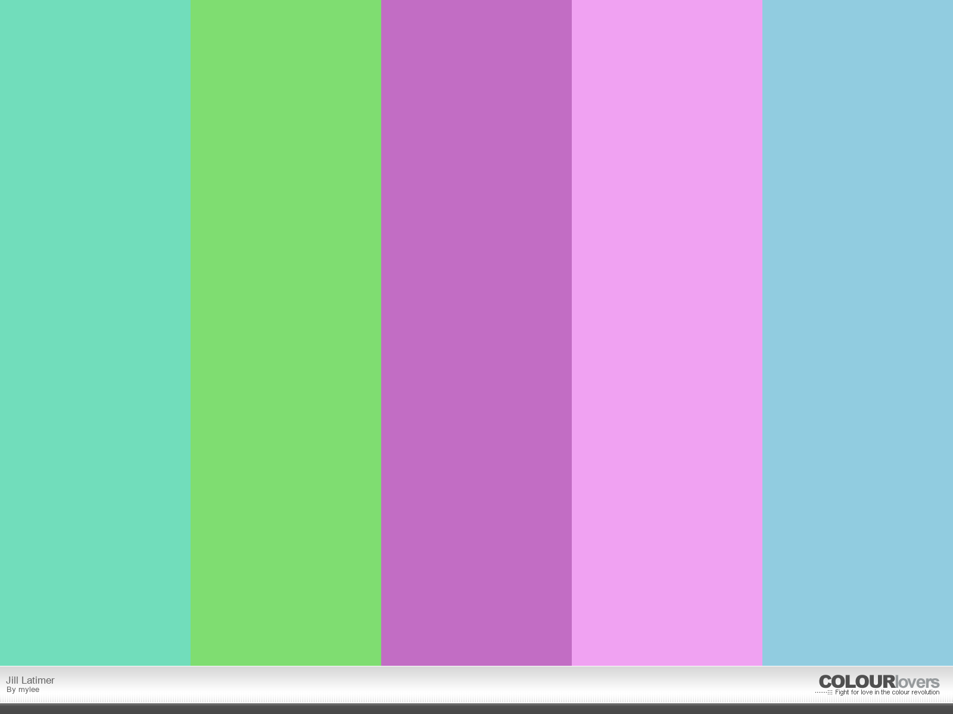Screen dimensions: 953x714
Task: Click the 'Jill Latimer' palette title
Action: 30,680
